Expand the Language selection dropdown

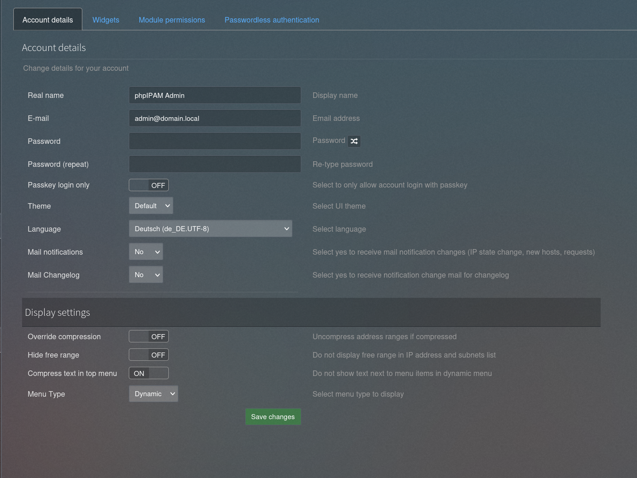pos(210,229)
